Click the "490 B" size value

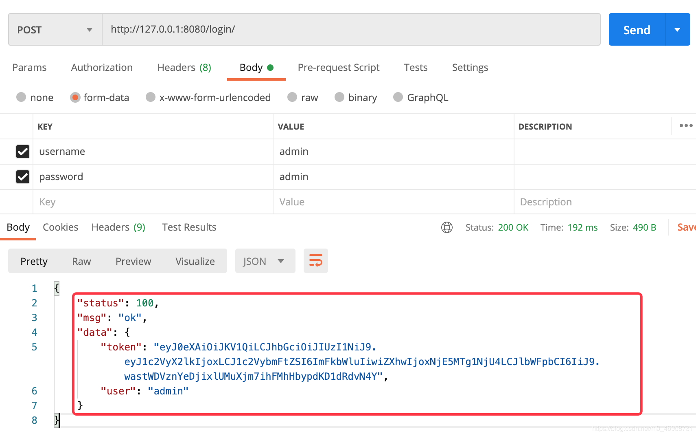pos(644,227)
